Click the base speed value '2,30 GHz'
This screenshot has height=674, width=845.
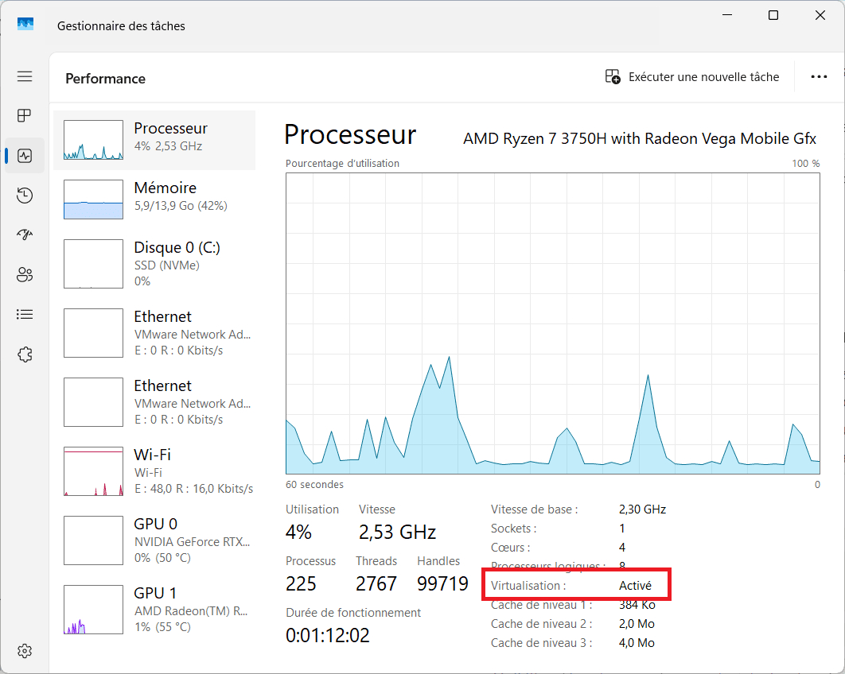coord(642,509)
